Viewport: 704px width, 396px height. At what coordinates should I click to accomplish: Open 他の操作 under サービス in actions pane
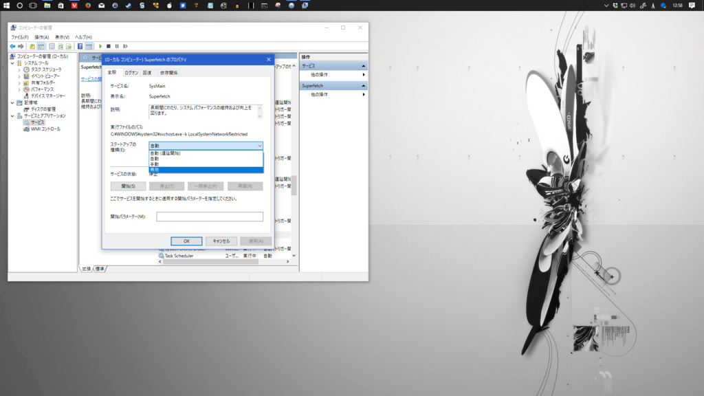click(333, 75)
